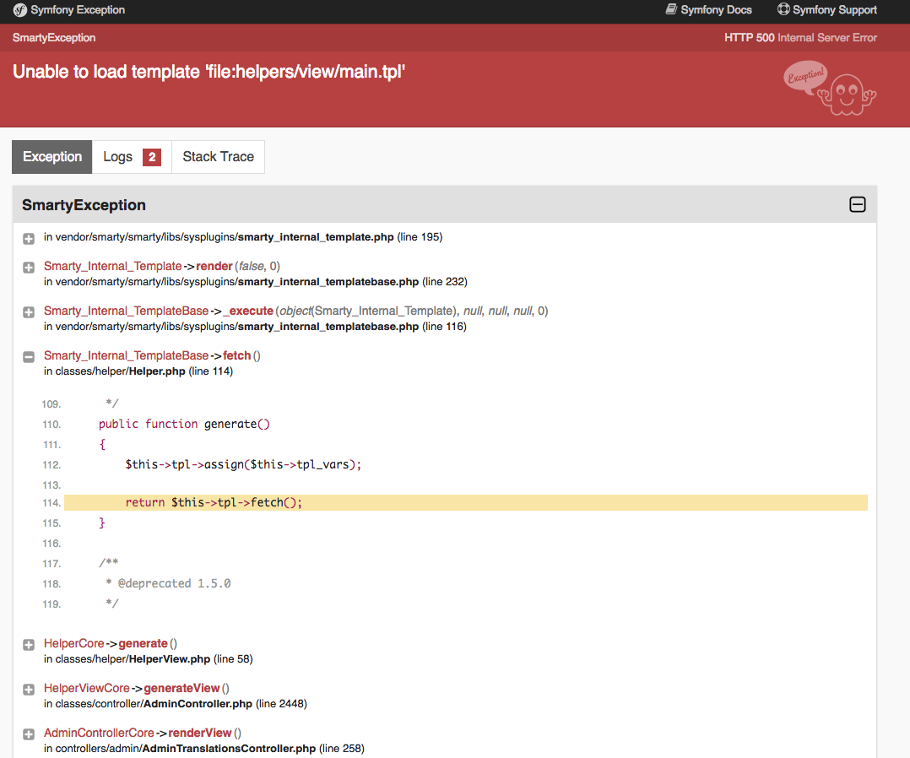Viewport: 910px width, 758px height.
Task: Expand the Smarty_Internal_Template render stack frame
Action: pyautogui.click(x=28, y=266)
